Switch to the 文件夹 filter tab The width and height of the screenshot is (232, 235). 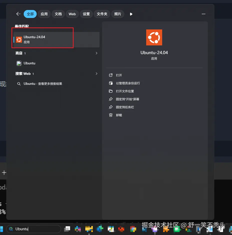click(x=102, y=14)
